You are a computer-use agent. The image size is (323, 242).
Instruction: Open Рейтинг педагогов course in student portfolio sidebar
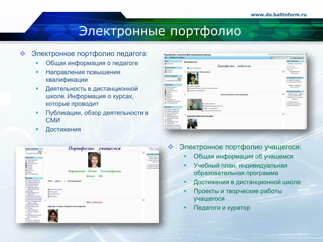click(x=33, y=220)
